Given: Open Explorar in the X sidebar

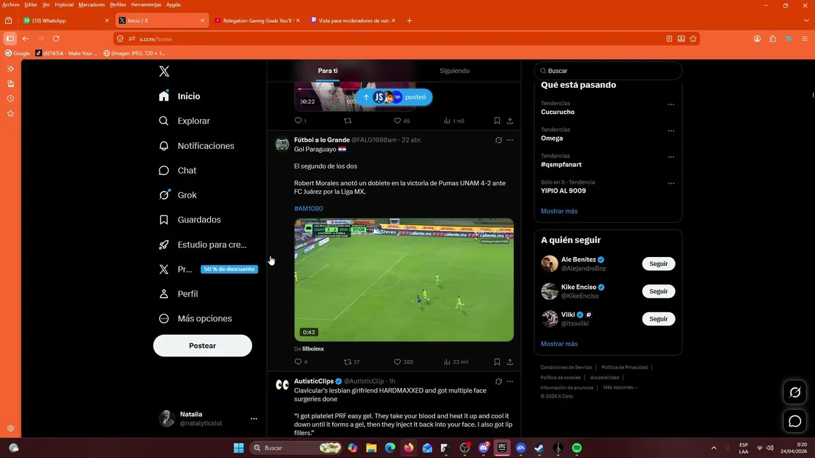Looking at the screenshot, I should point(185,121).
